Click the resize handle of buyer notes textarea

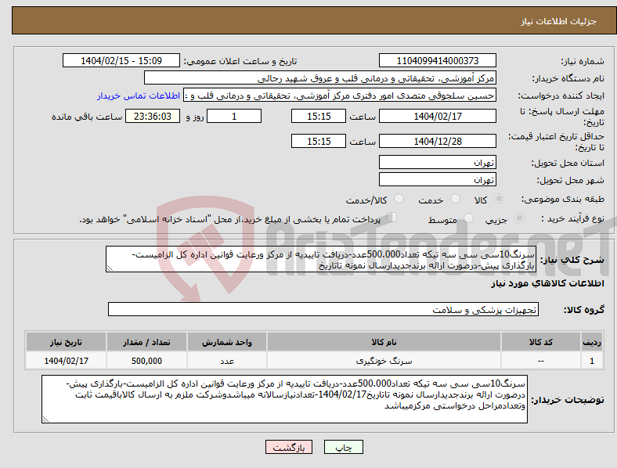tap(45, 419)
